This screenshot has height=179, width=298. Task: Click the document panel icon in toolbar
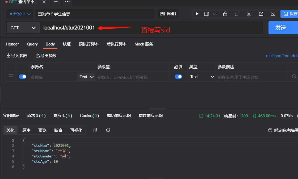pos(206,14)
